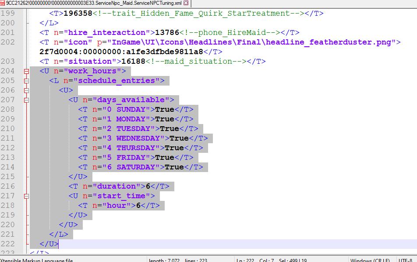Select the ServiceNpc_Maid.ServiceNPCTuning.xml tab
This screenshot has height=262, width=417.
[x=92, y=3]
